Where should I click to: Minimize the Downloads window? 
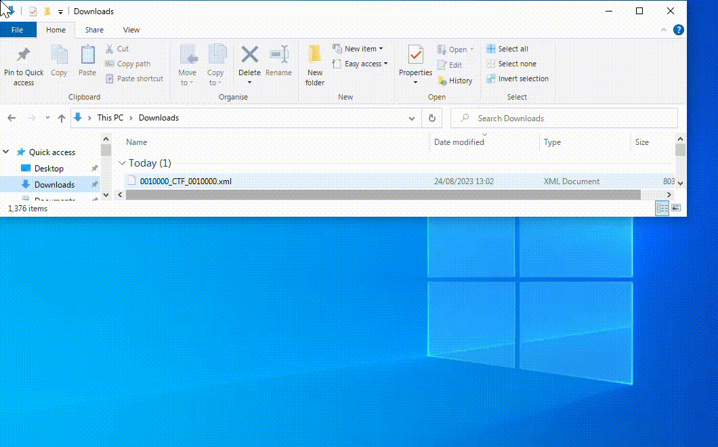pyautogui.click(x=609, y=11)
